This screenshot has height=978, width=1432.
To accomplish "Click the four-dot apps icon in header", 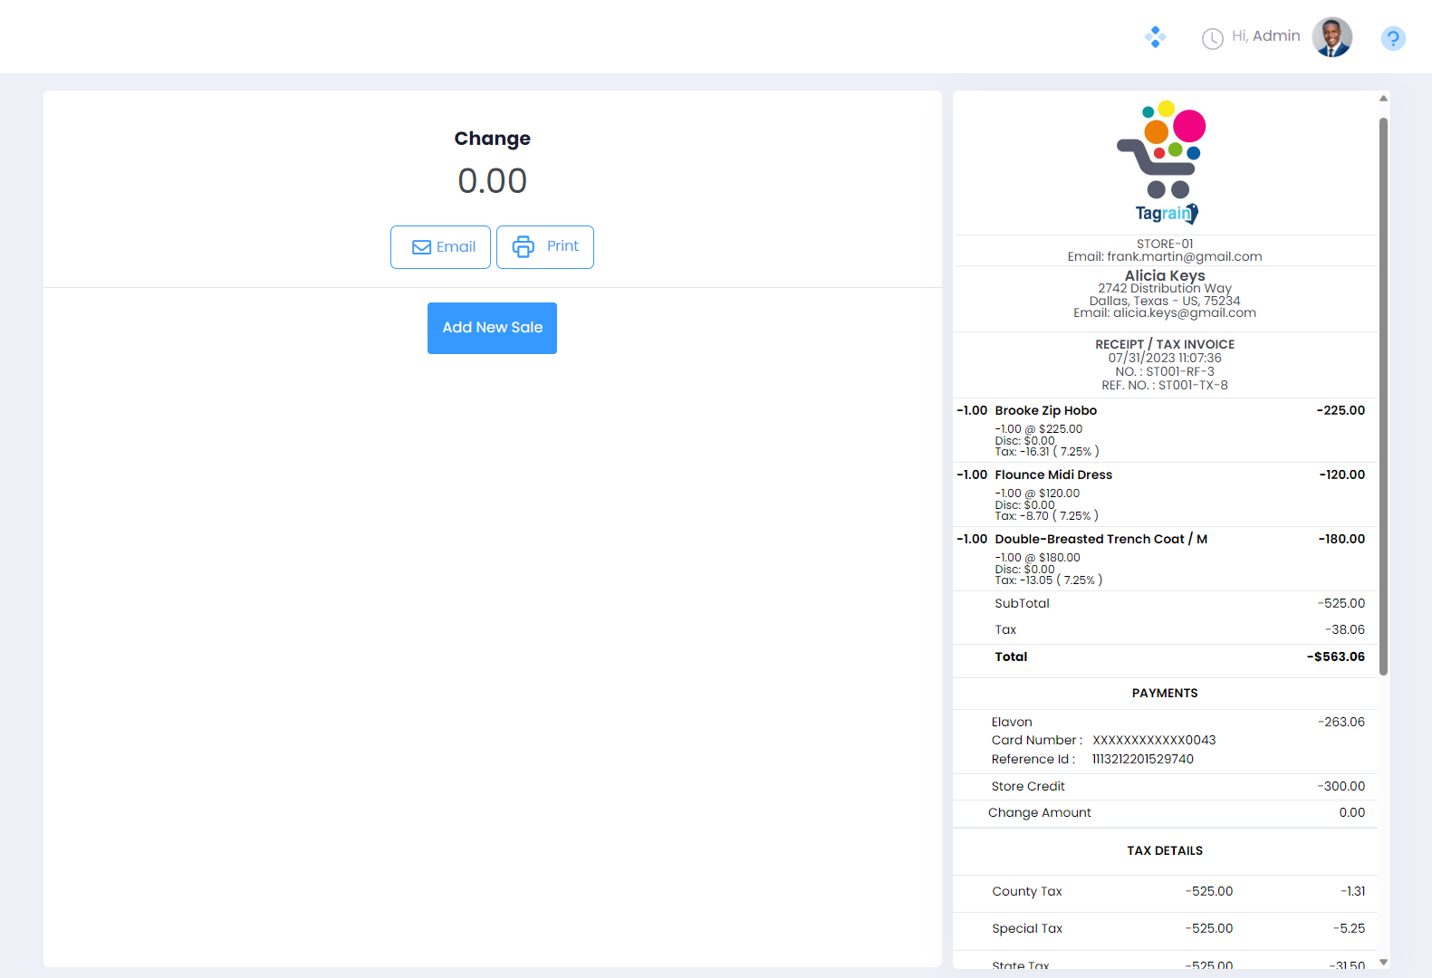I will [1155, 37].
